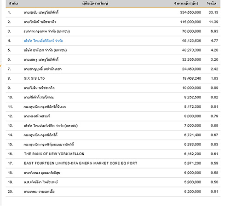Image resolution: width=230 pixels, height=210 pixels.
Task: Click share count 5,900,000 in row 18
Action: click(193, 173)
